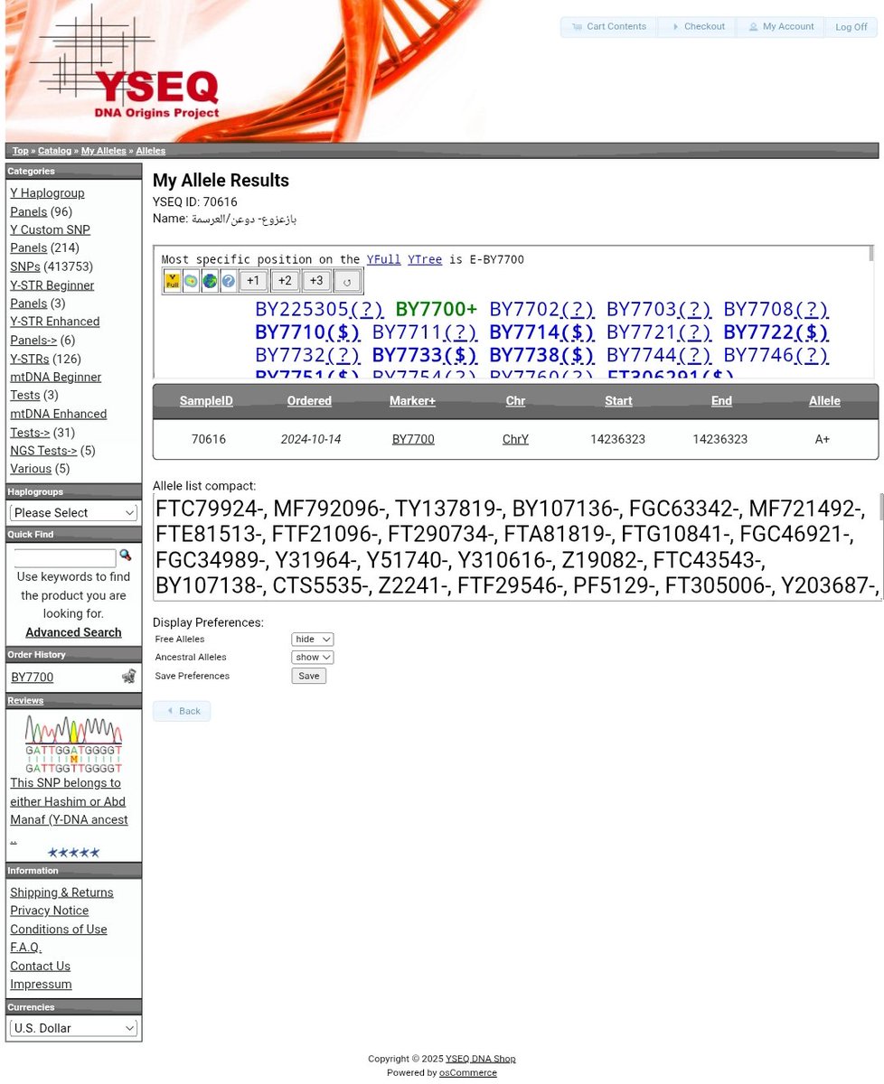
Task: Sort table by Allele column
Action: [x=824, y=401]
